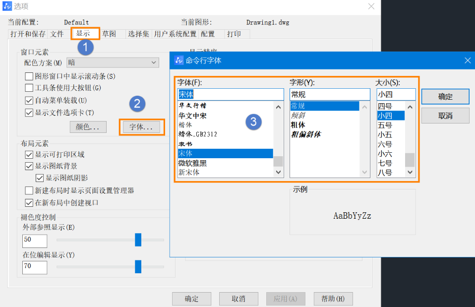Viewport: 475px width, 307px height.
Task: Select 华文中宋 font from list
Action: [226, 116]
